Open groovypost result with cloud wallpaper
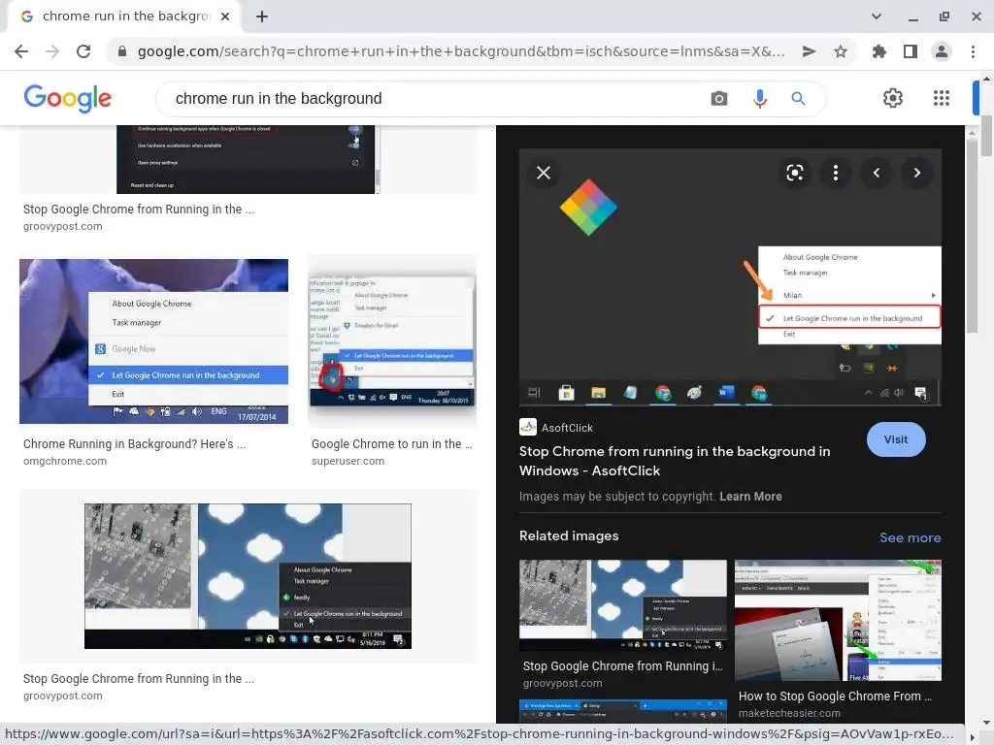994x745 pixels. click(x=248, y=576)
